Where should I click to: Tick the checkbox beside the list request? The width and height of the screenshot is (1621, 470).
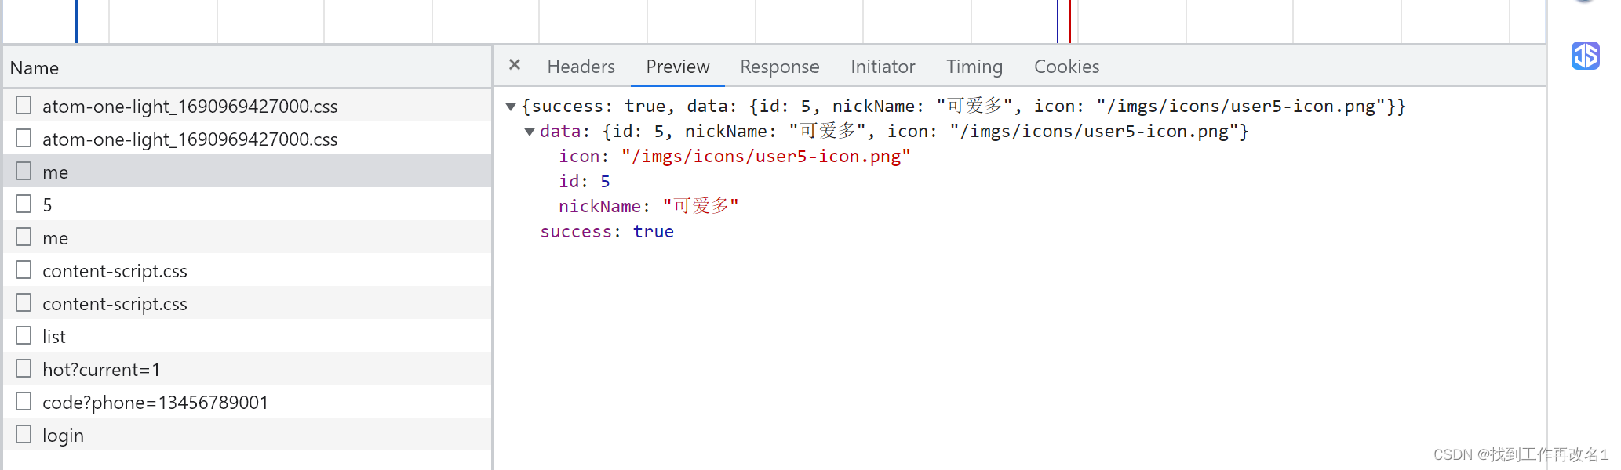point(24,335)
